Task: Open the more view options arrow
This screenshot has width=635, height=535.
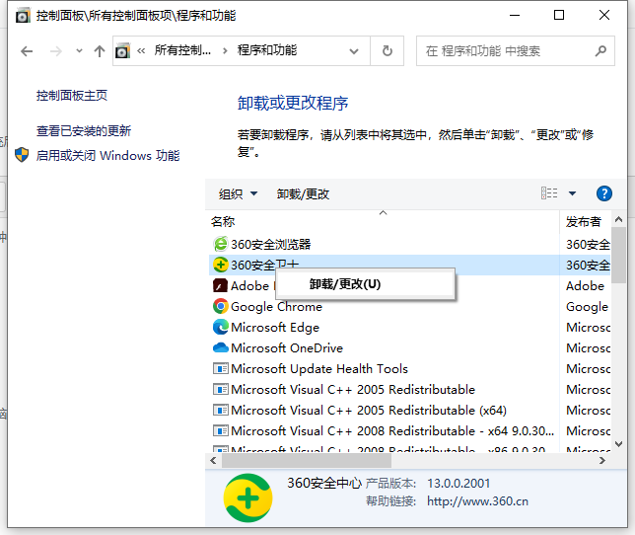Action: tap(572, 193)
